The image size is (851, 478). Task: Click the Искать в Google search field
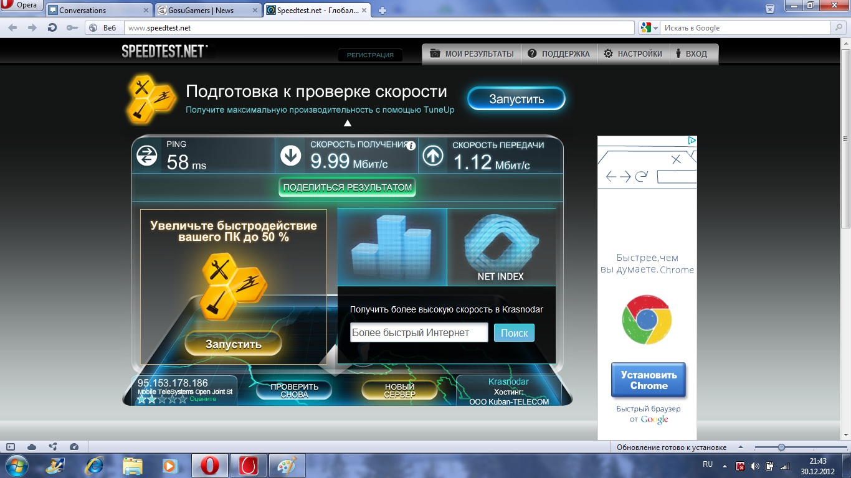click(x=746, y=28)
